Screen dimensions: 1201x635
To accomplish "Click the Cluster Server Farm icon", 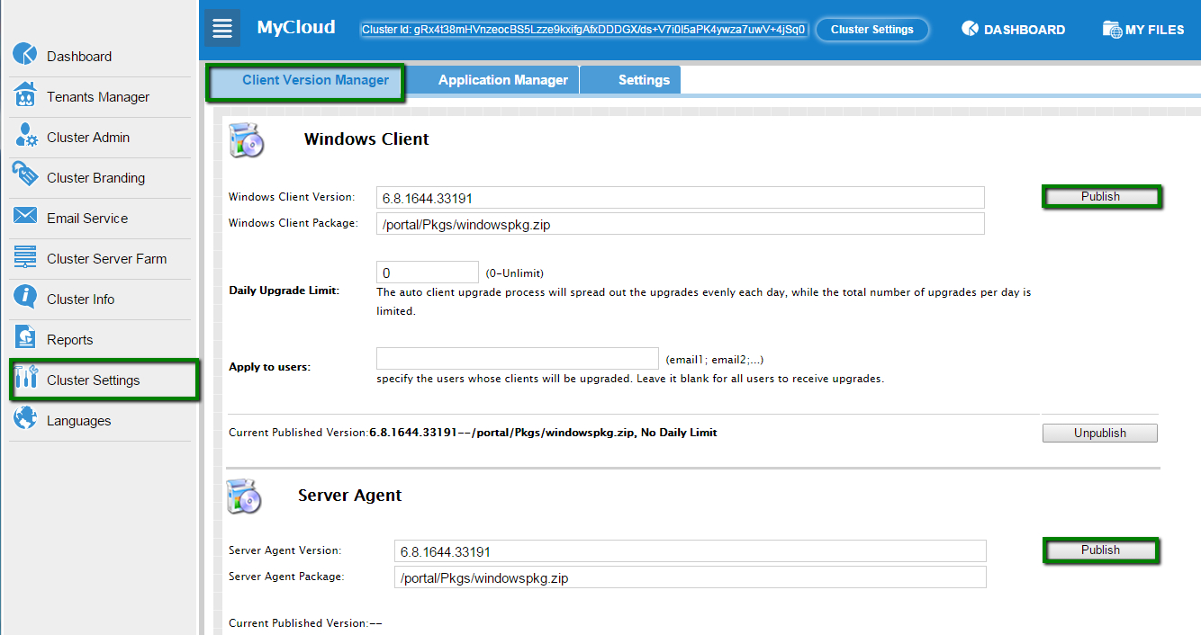I will tap(25, 257).
